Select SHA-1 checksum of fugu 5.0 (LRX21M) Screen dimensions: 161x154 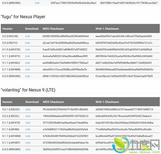[x=124, y=36]
